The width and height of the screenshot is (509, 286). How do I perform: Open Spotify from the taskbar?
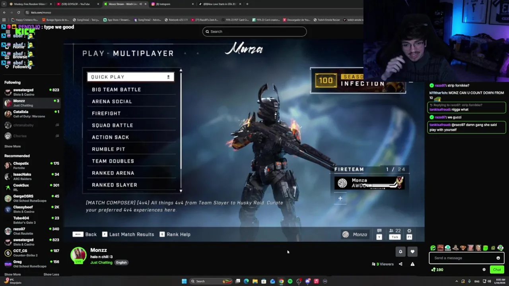pyautogui.click(x=290, y=281)
